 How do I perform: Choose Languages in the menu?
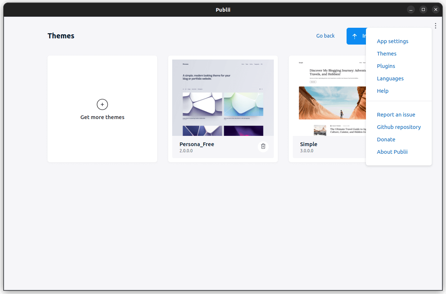[390, 79]
